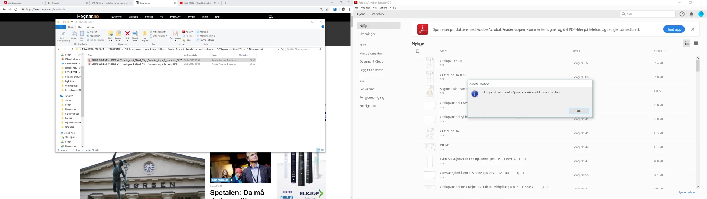The height and width of the screenshot is (199, 707).
Task: Click the Acrobat search field
Action: coord(648,14)
